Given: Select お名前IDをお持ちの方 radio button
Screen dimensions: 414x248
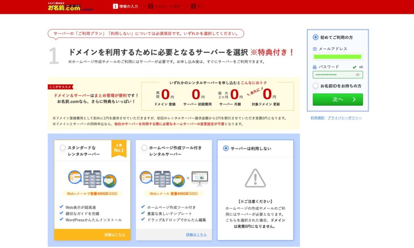Looking at the screenshot, I should pyautogui.click(x=315, y=86).
